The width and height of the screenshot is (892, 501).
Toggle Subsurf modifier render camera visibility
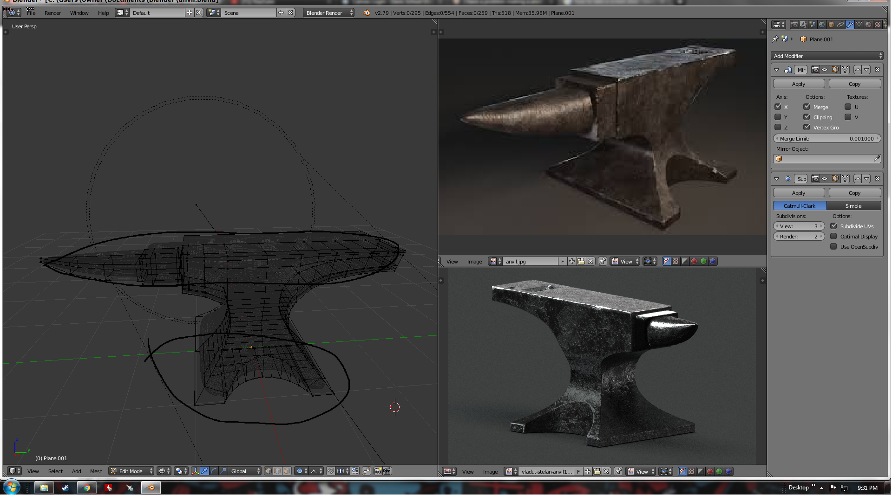815,179
